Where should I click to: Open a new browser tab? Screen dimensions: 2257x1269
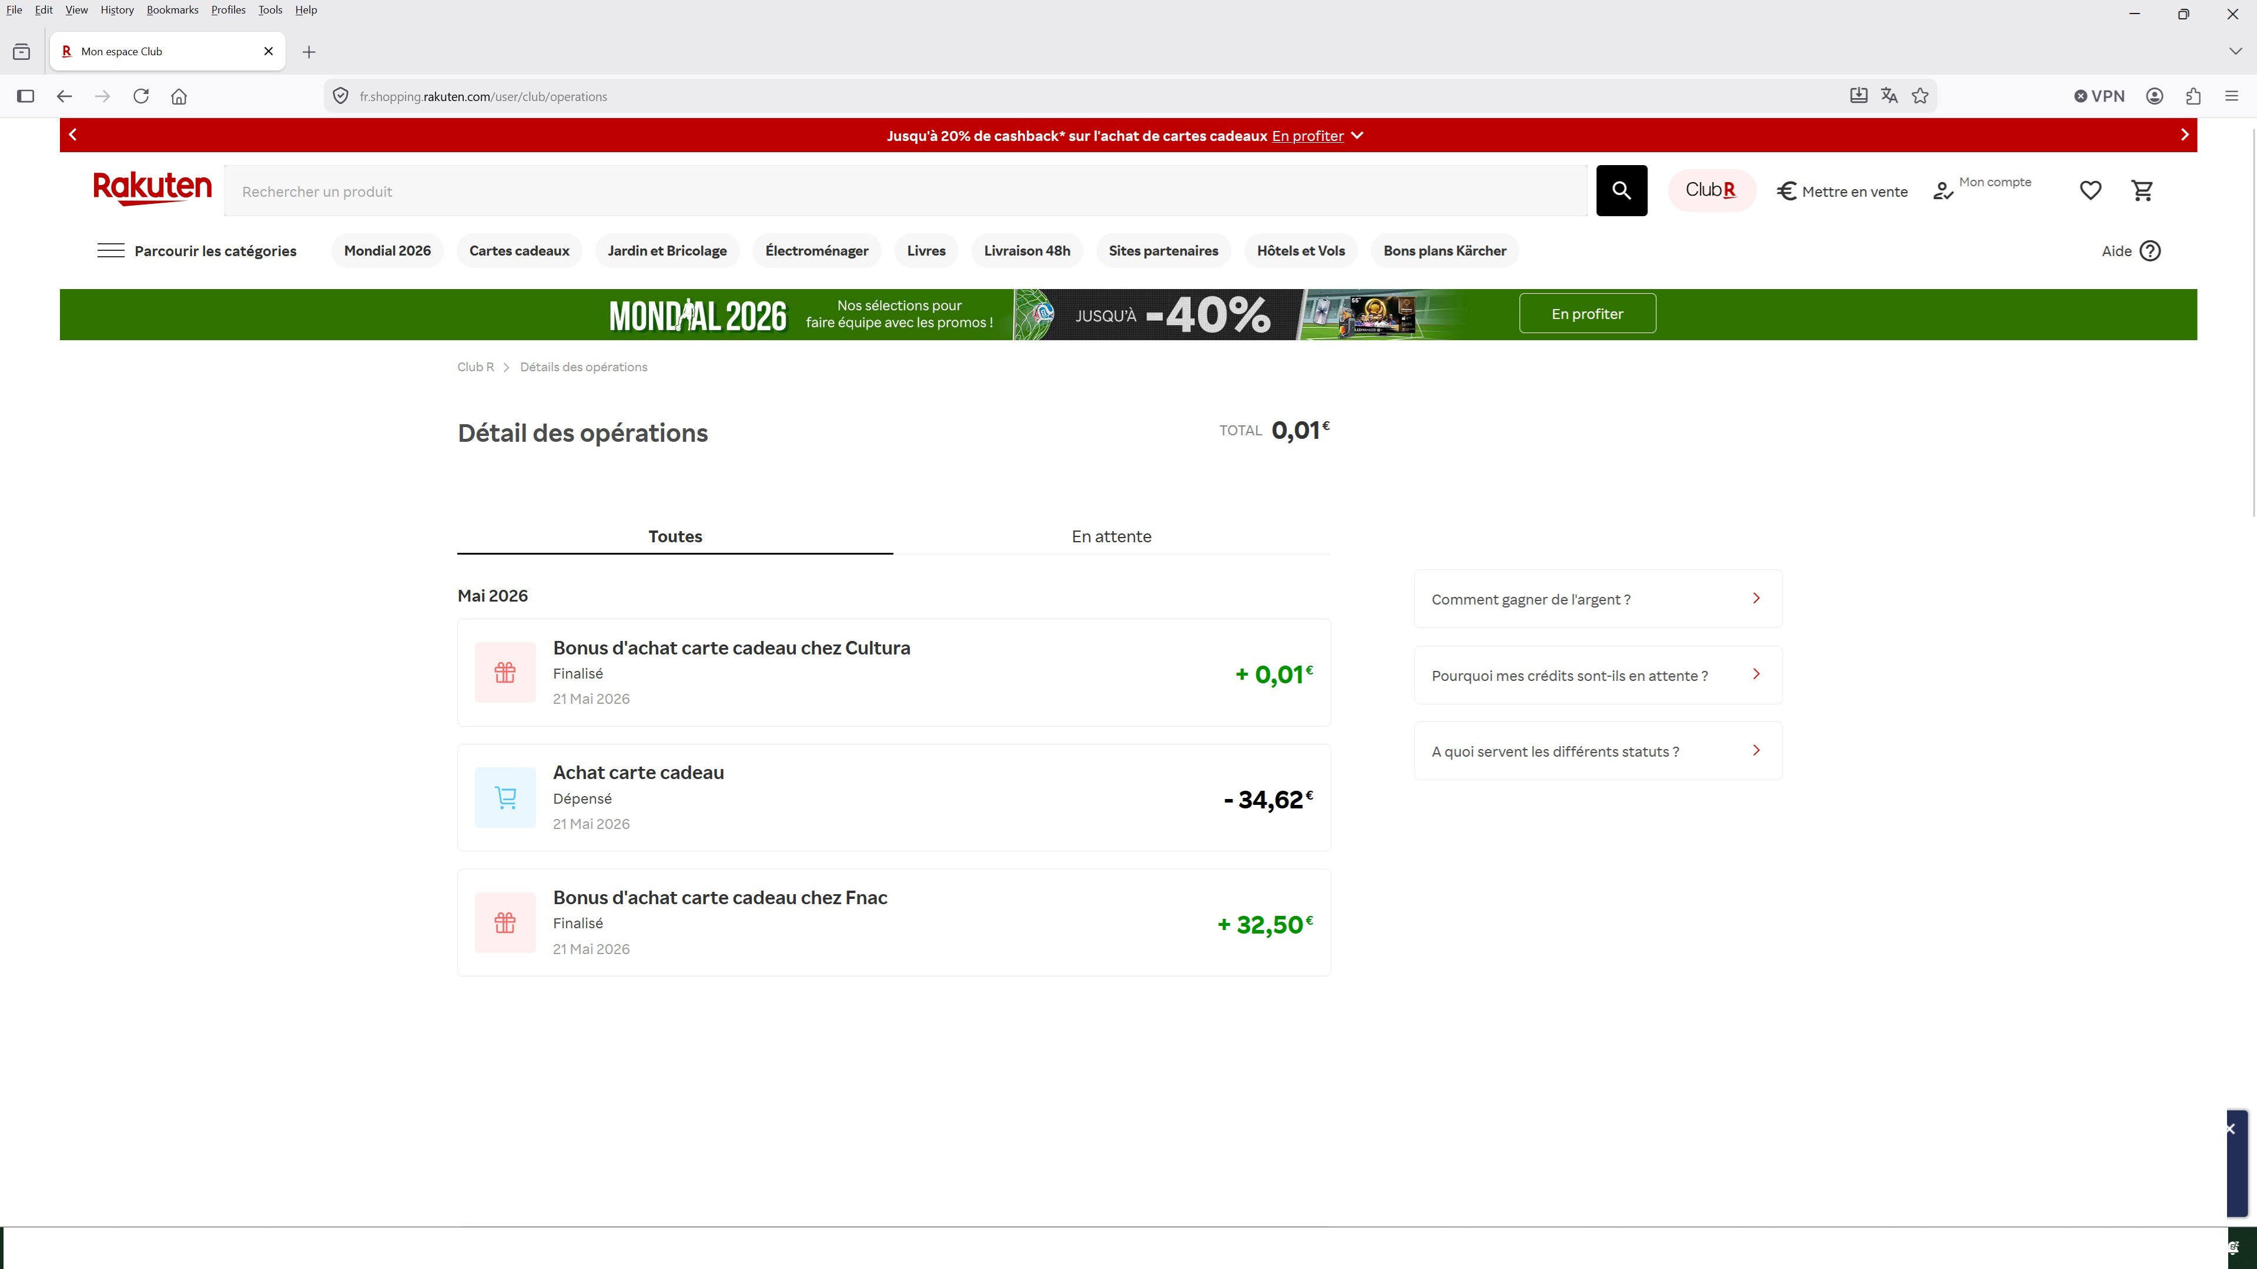point(309,52)
